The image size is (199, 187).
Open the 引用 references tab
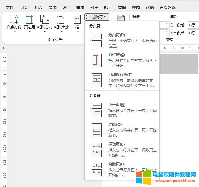94,7
